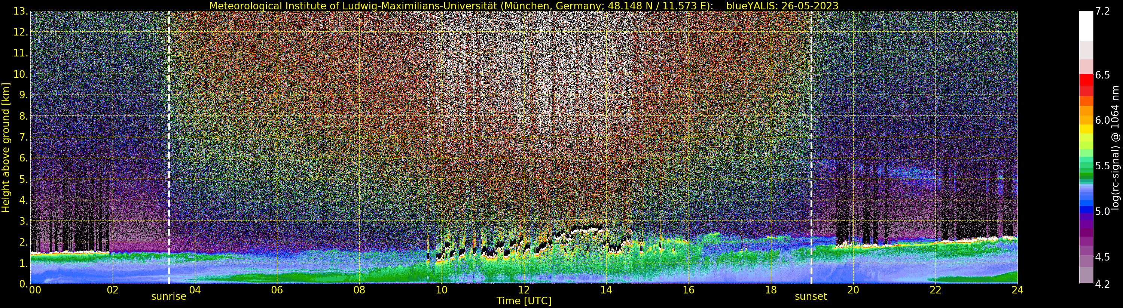Screen dimensions: 1123x308
Task: Click the '5.5' colorbar tick label
Action: (x=1103, y=166)
